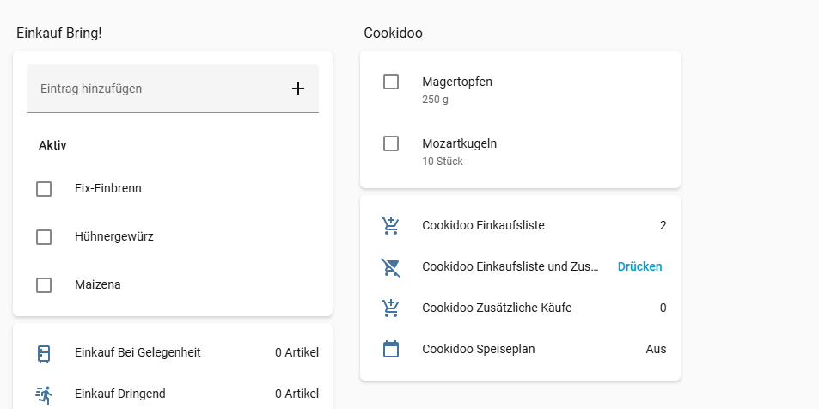Open Cookidoo Einkaufsliste entity details
819x409 pixels.
(x=483, y=226)
